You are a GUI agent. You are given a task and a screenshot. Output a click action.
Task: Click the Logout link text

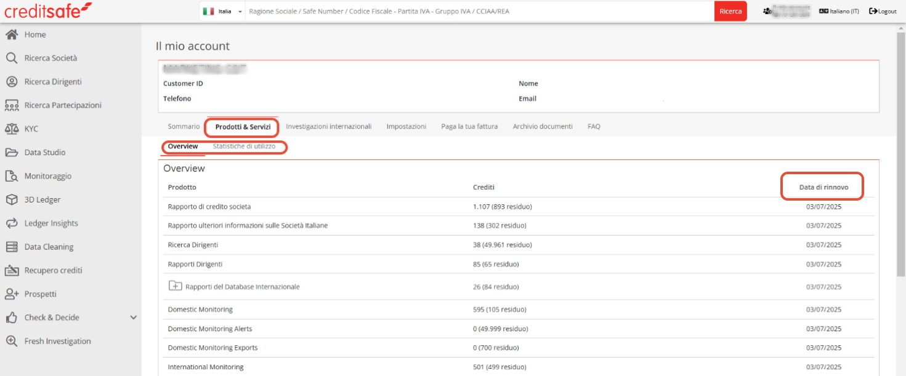click(x=888, y=11)
